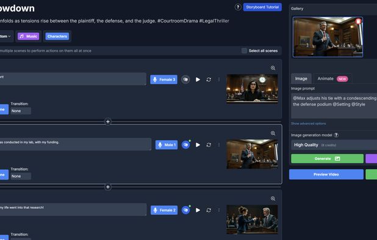Delete the Gallery image with trash icon
This screenshot has width=377, height=240.
358,21
